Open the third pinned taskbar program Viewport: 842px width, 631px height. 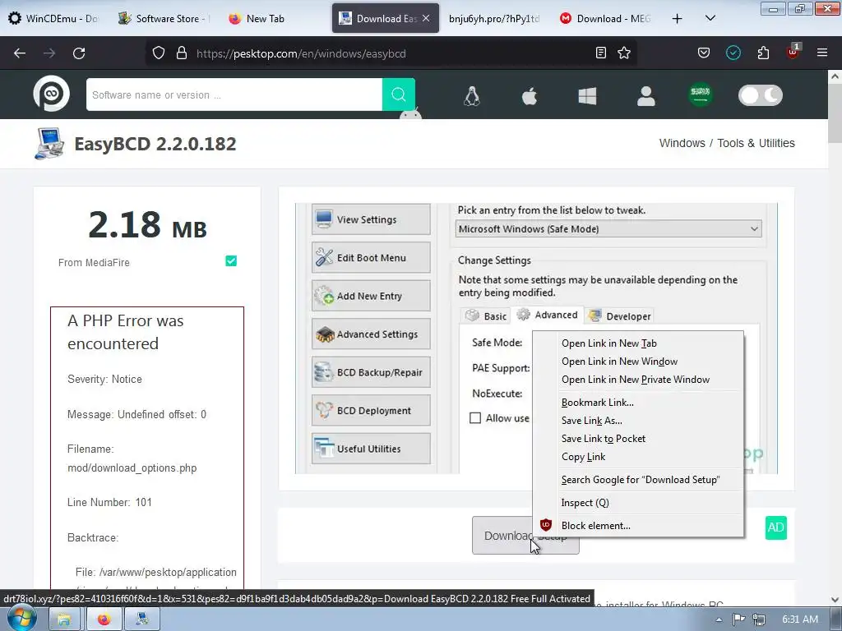142,619
